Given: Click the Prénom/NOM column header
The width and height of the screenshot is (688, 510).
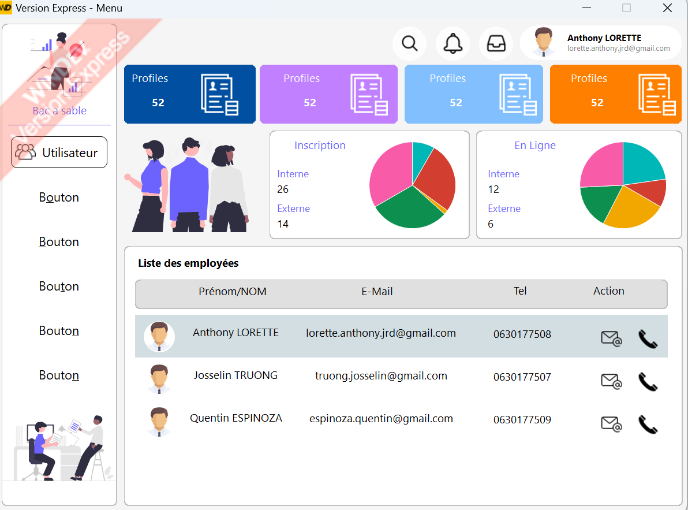Looking at the screenshot, I should pyautogui.click(x=232, y=292).
